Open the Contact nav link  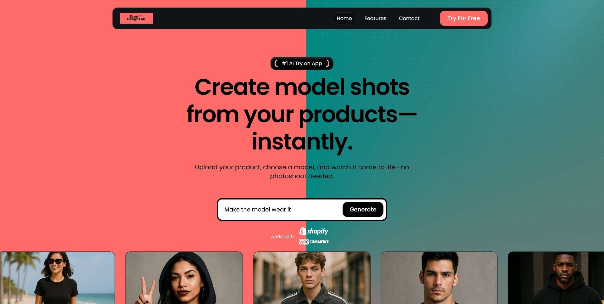point(409,18)
